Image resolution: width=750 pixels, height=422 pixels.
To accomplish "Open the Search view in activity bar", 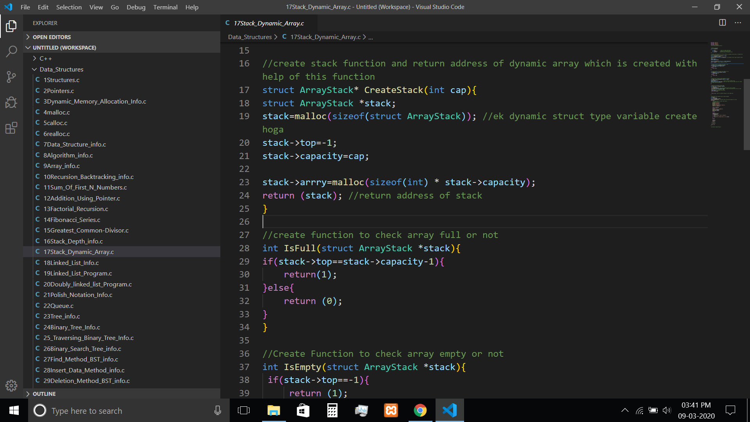I will pos(11,51).
